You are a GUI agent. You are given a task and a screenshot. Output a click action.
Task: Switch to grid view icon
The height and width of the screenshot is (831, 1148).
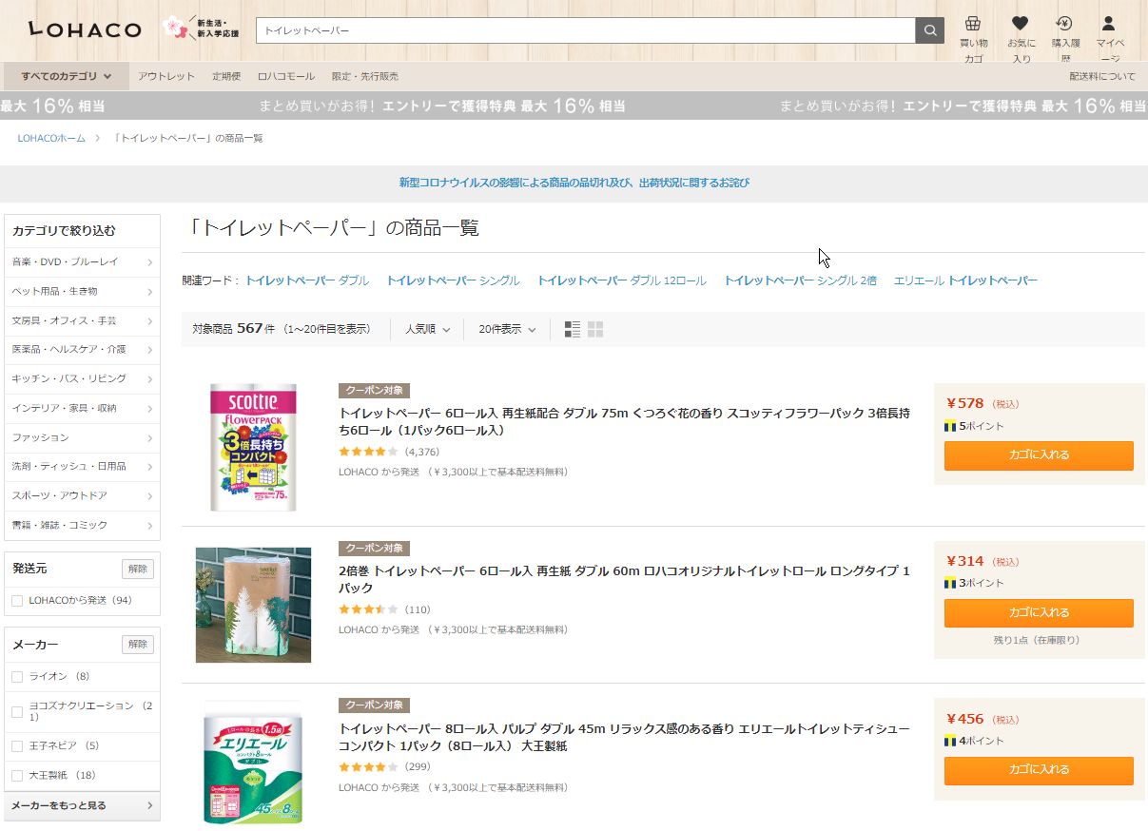tap(595, 329)
